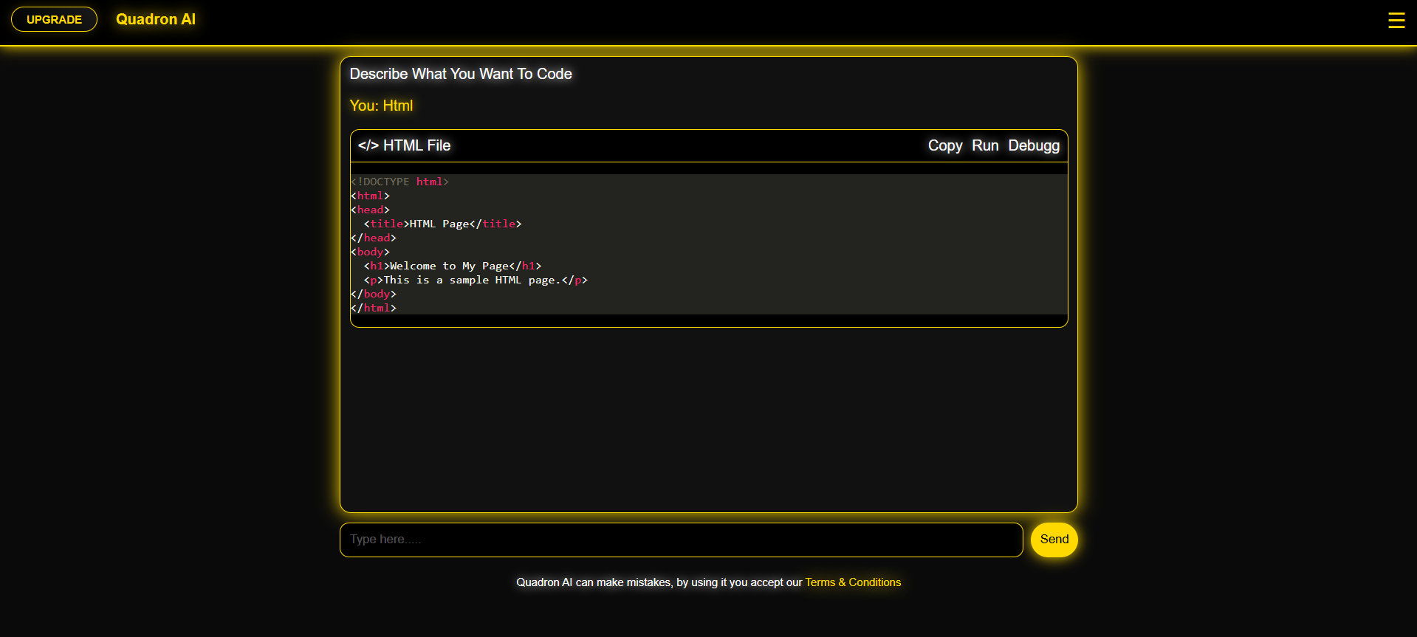Click the title 'HTML Page' code line
Image resolution: width=1417 pixels, height=637 pixels.
click(x=442, y=224)
